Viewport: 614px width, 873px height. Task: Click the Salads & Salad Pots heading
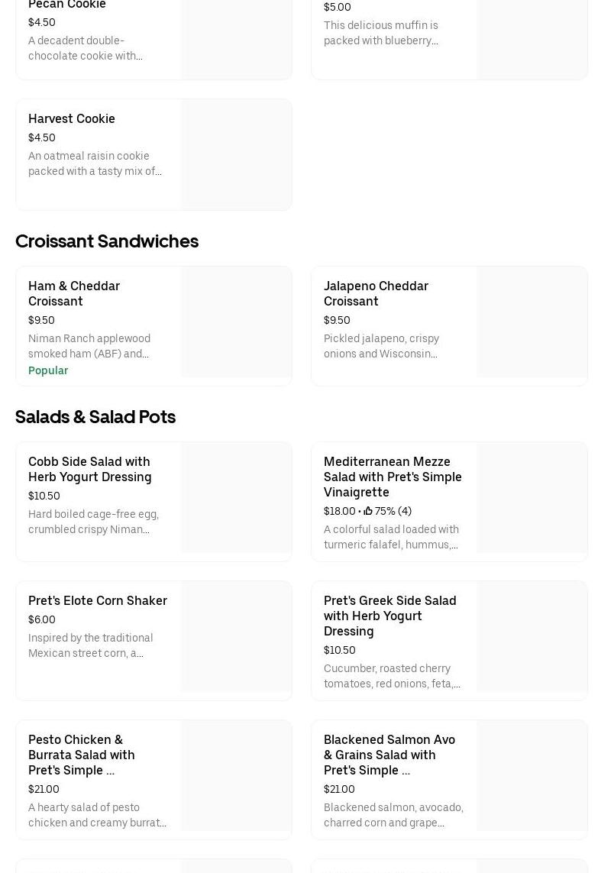(95, 416)
